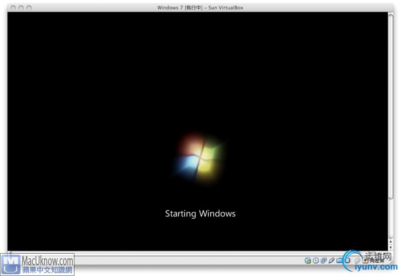Screen dimensions: 401x276
Task: Zoom the Windows 7 VirtualBox window
Action: pos(29,8)
